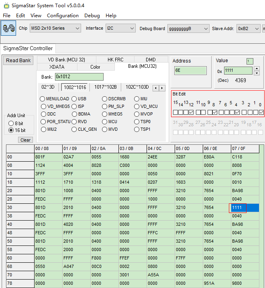This screenshot has width=265, height=288.
Task: Choose the MENULOAD bank radio button
Action: pos(42,99)
